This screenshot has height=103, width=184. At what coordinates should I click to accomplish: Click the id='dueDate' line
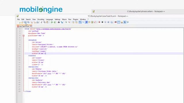pyautogui.click(x=37, y=80)
